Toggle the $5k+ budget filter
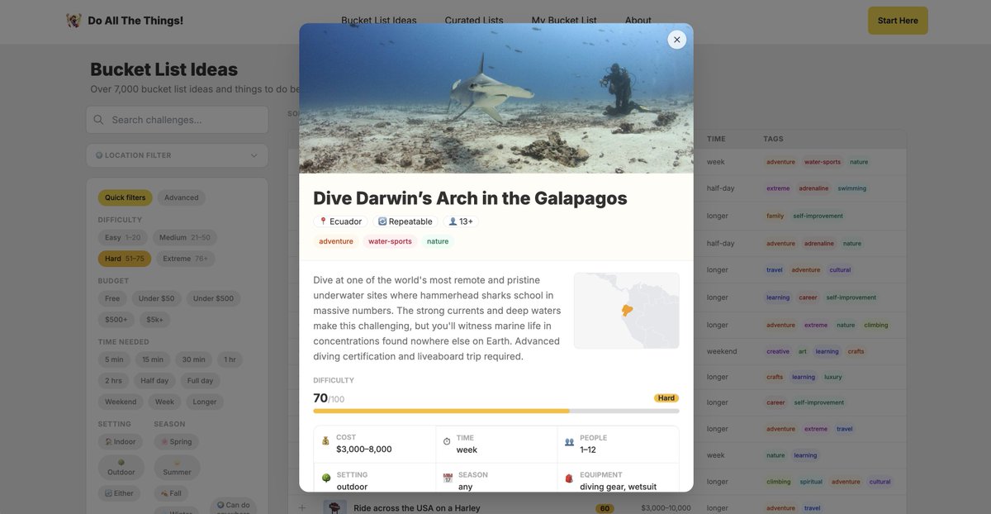991x514 pixels. [x=155, y=320]
